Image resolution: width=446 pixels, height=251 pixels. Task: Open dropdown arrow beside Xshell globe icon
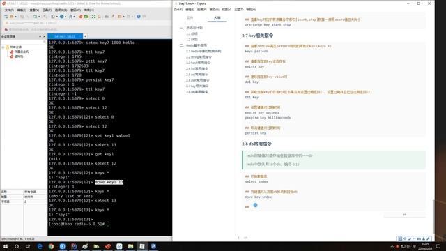pos(65,17)
